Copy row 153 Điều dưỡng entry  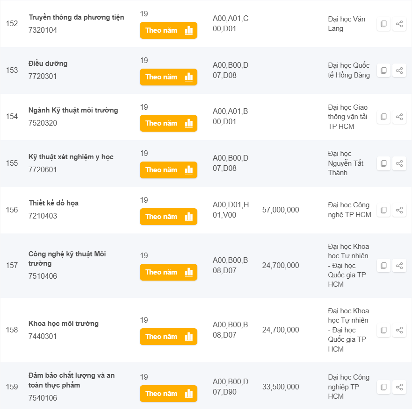point(383,71)
